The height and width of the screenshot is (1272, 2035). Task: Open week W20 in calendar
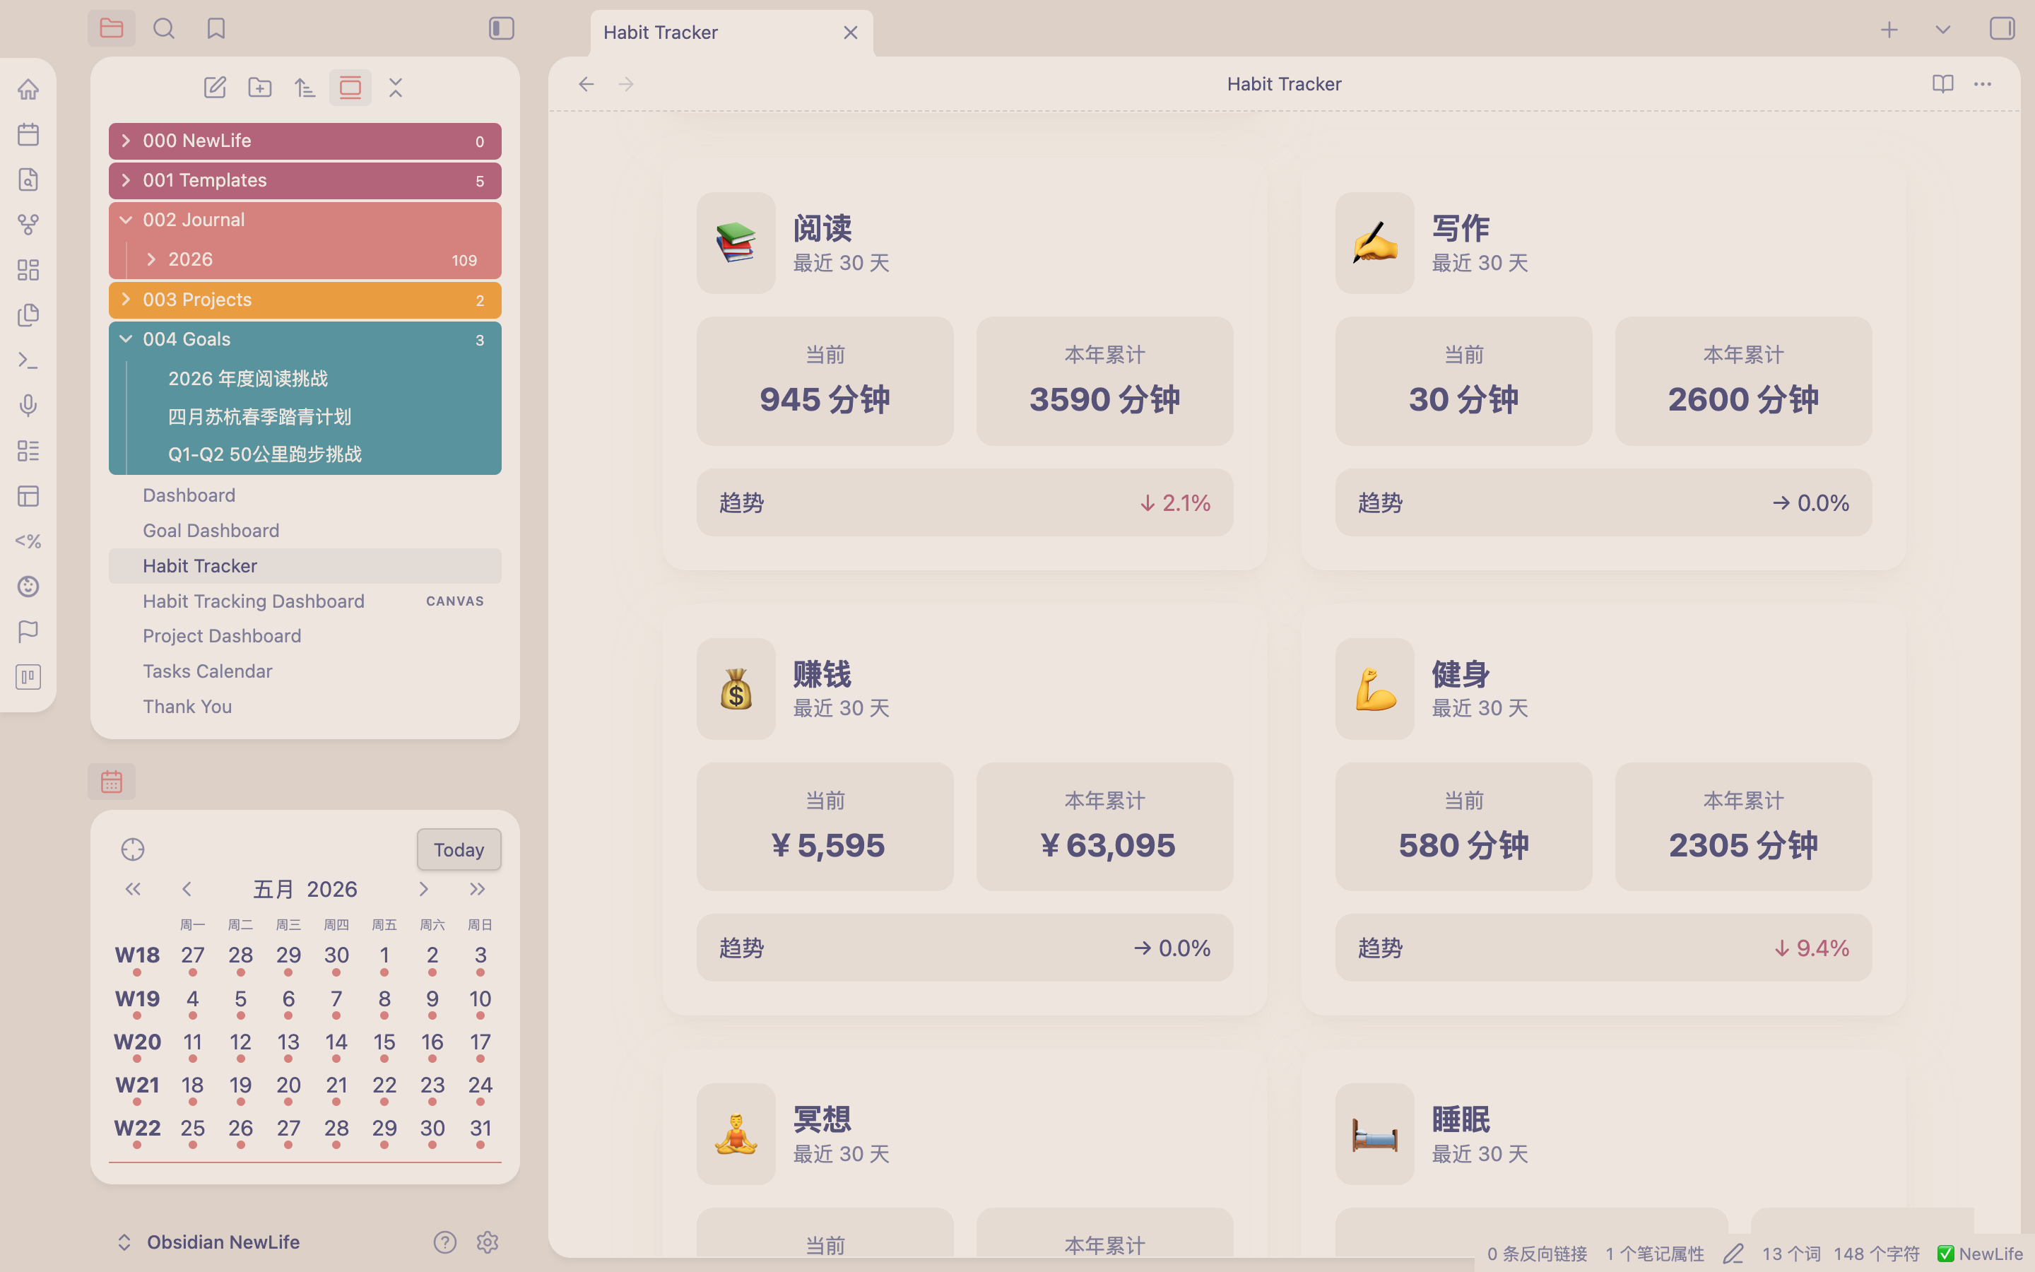point(137,1042)
